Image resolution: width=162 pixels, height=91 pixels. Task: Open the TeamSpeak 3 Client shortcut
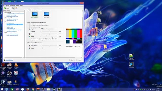point(3,83)
